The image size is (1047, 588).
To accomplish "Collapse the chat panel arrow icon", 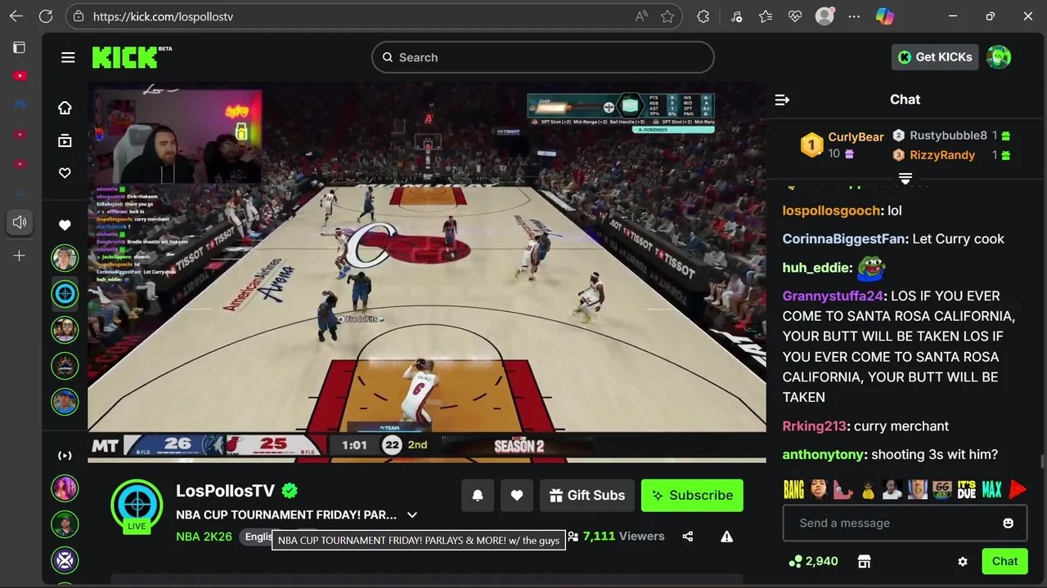I will (x=782, y=100).
